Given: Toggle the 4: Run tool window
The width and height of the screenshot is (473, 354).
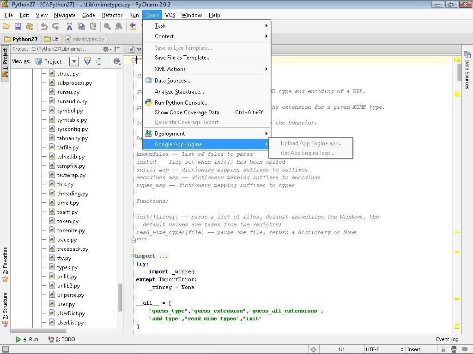Looking at the screenshot, I should pyautogui.click(x=27, y=339).
